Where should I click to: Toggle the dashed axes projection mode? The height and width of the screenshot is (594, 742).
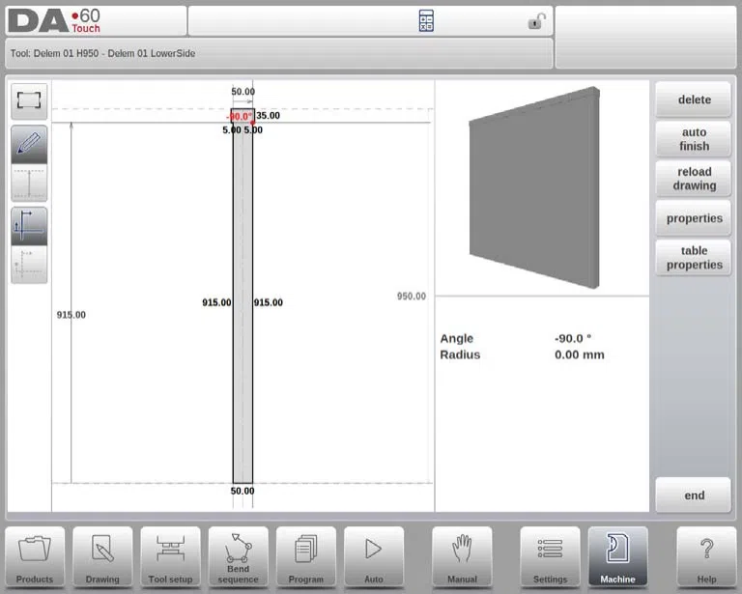(29, 265)
